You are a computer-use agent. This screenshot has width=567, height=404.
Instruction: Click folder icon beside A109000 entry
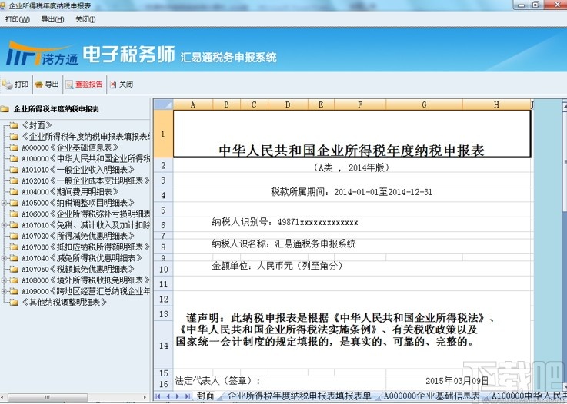tap(14, 291)
